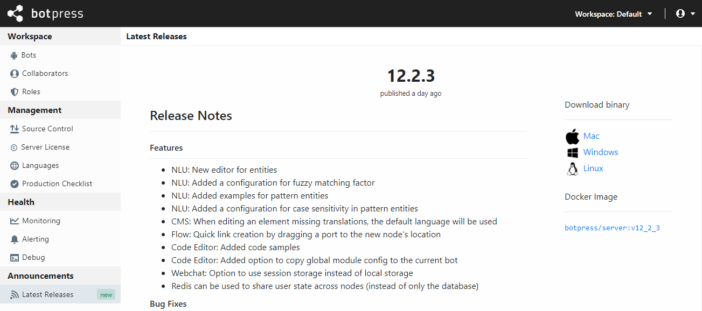The width and height of the screenshot is (702, 311).
Task: Download the Windows binary
Action: (600, 152)
